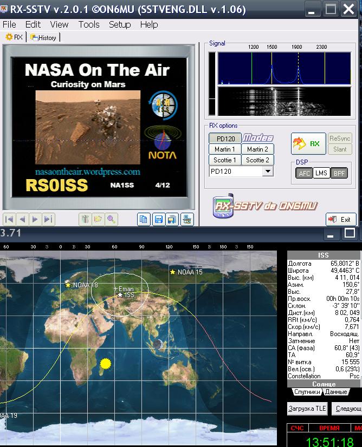Open the View menu

[59, 24]
